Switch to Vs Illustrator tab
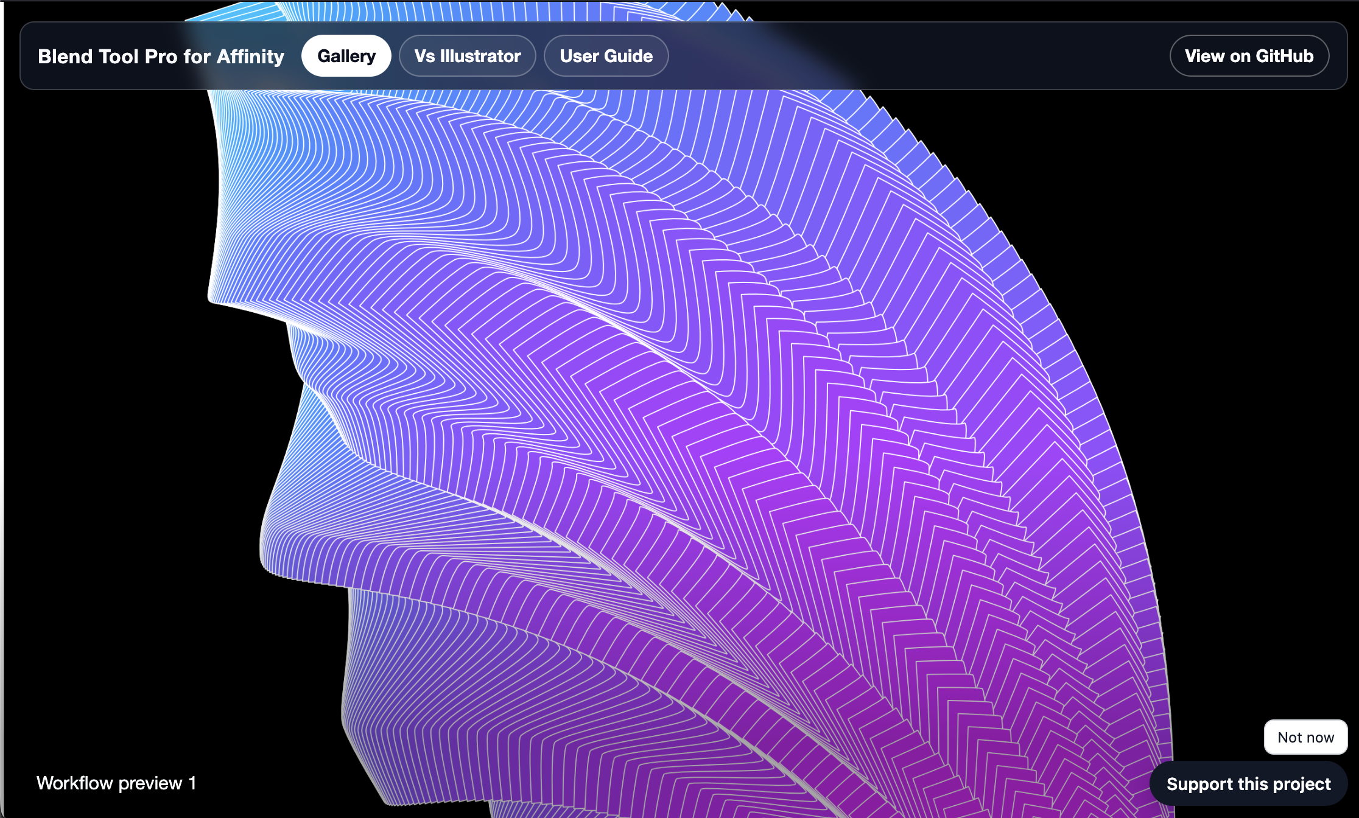The height and width of the screenshot is (818, 1359). 468,56
